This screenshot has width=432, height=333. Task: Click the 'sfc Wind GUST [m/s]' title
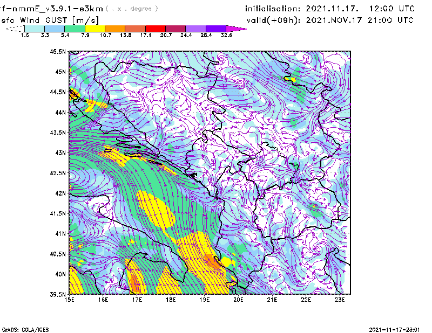50,20
